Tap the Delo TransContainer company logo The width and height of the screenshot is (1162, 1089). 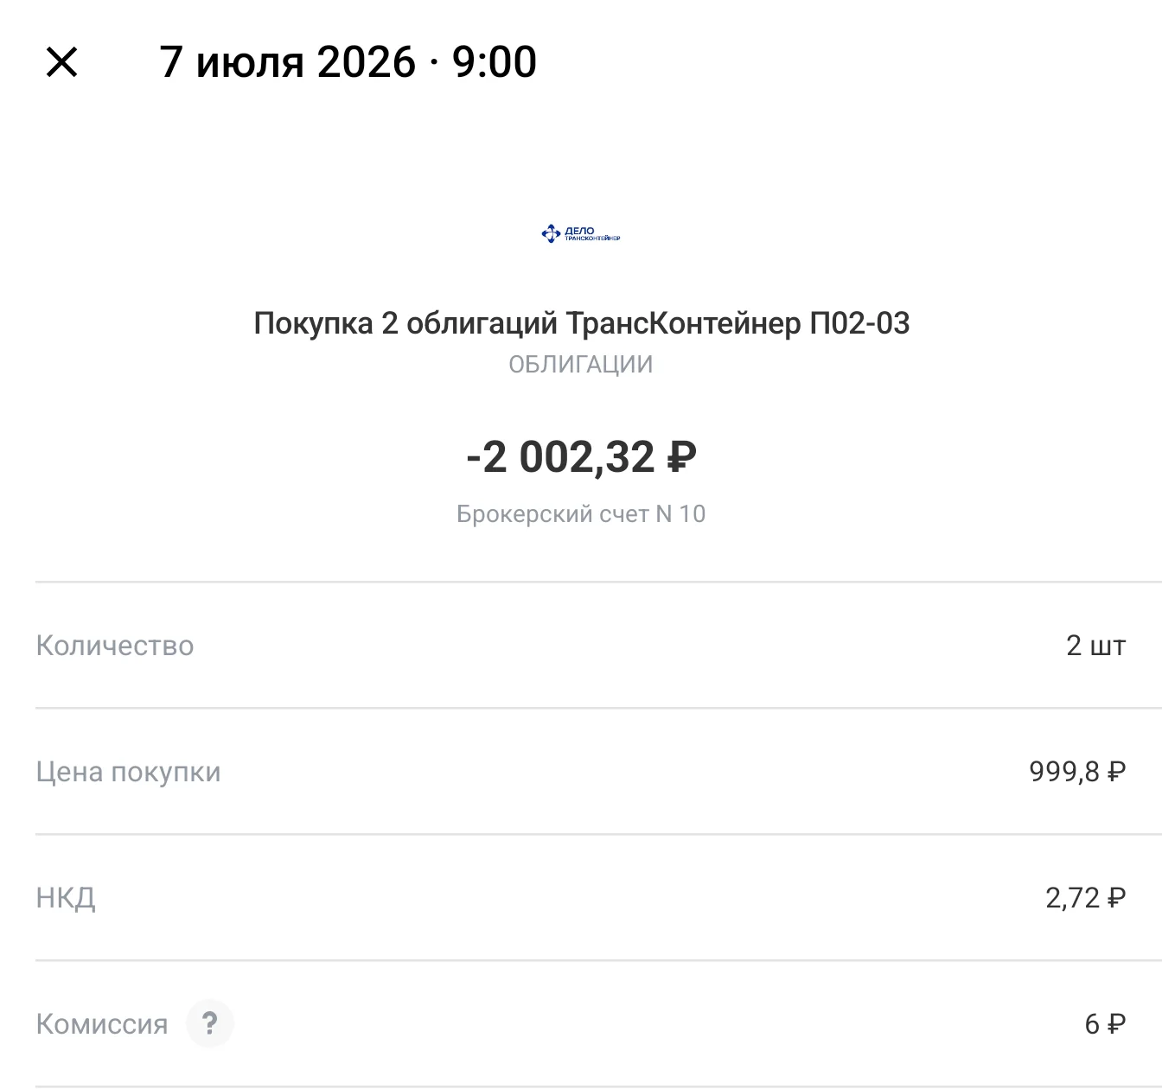point(581,233)
